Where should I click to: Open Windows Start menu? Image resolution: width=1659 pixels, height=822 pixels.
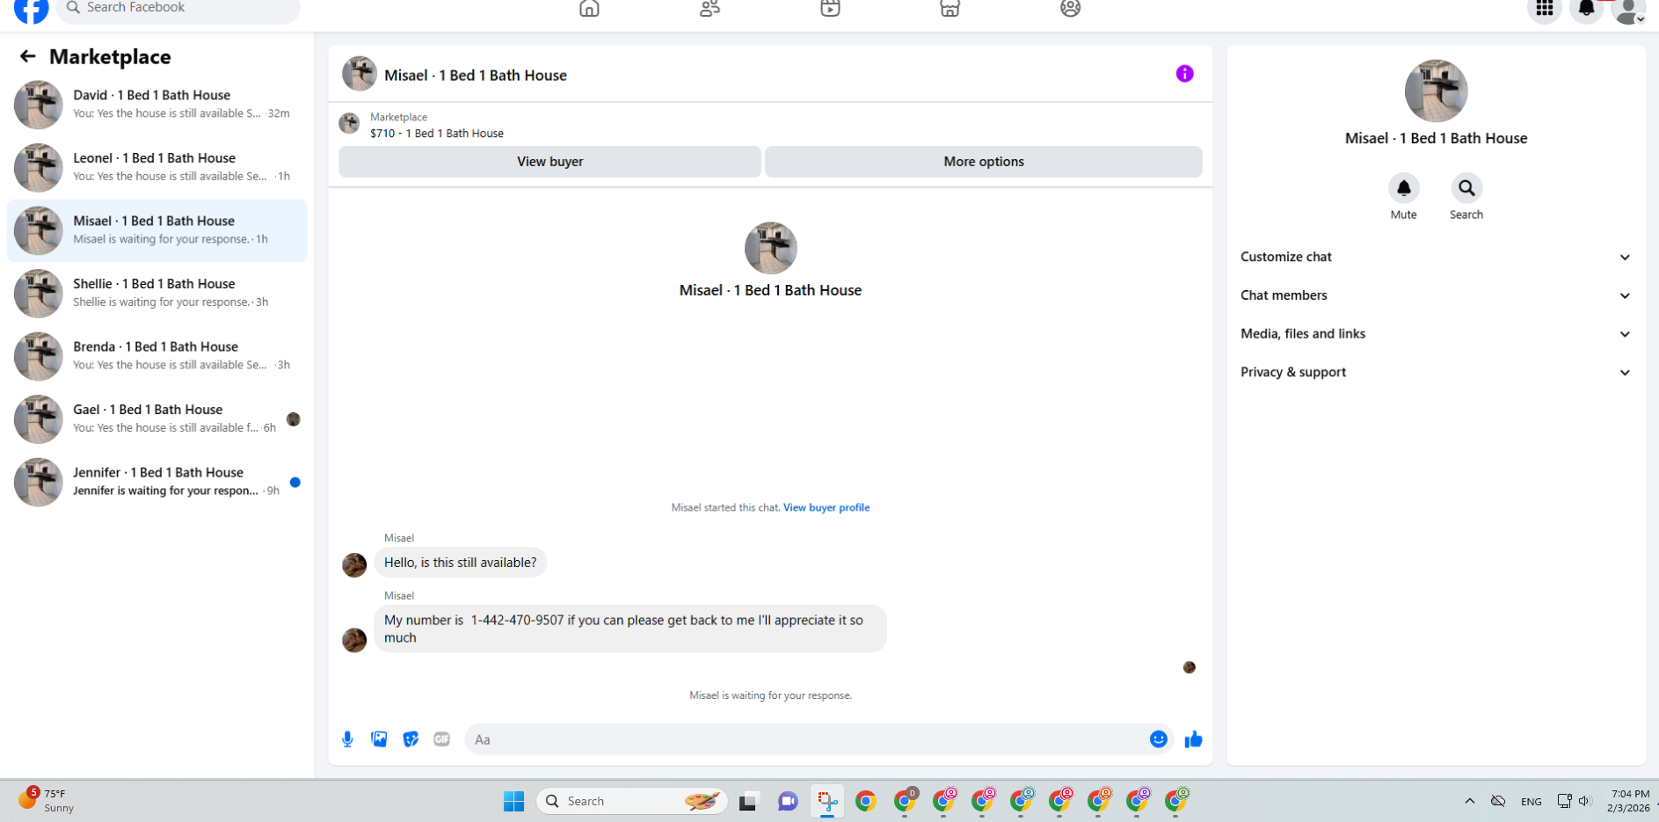coord(513,801)
